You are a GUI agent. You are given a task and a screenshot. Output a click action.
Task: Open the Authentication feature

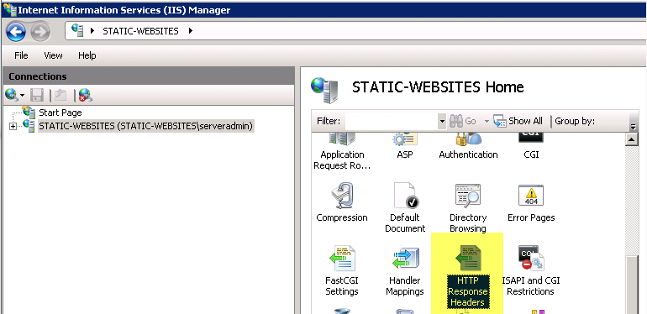[x=468, y=147]
